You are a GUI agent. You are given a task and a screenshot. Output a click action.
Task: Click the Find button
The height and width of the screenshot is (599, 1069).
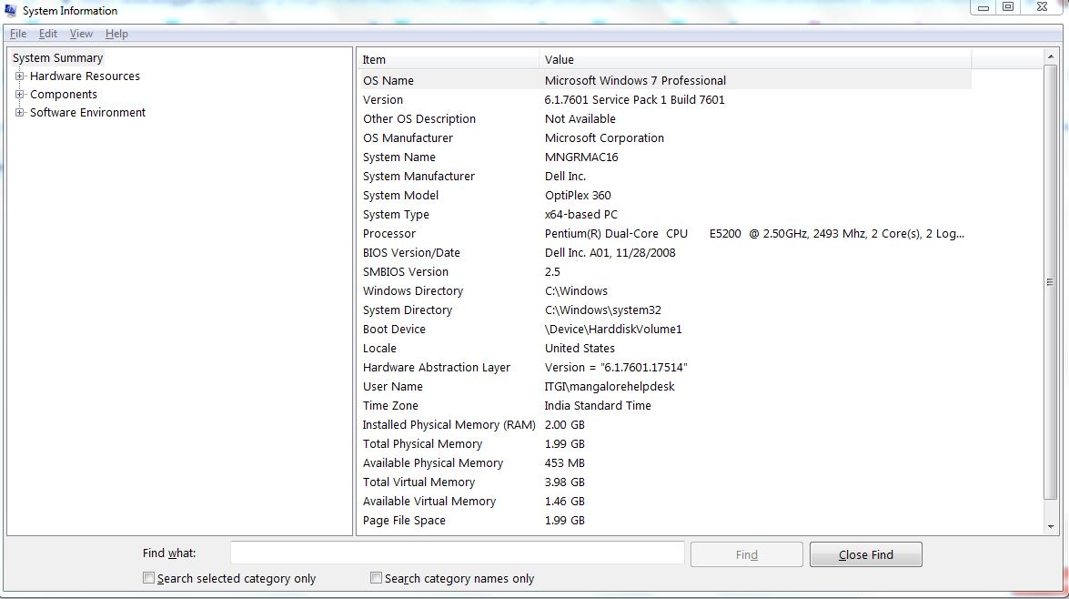click(746, 553)
